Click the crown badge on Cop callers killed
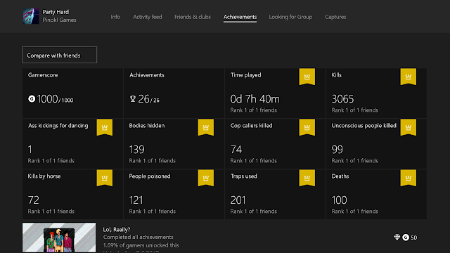 pyautogui.click(x=307, y=127)
